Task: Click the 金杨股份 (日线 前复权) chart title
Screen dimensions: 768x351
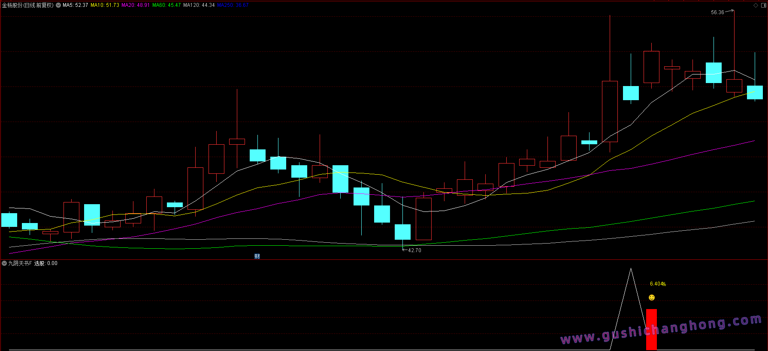Action: (28, 6)
